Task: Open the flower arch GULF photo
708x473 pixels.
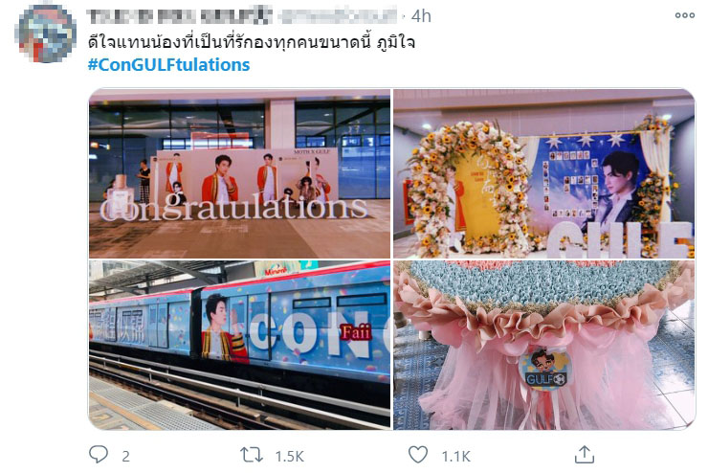Action: [543, 173]
